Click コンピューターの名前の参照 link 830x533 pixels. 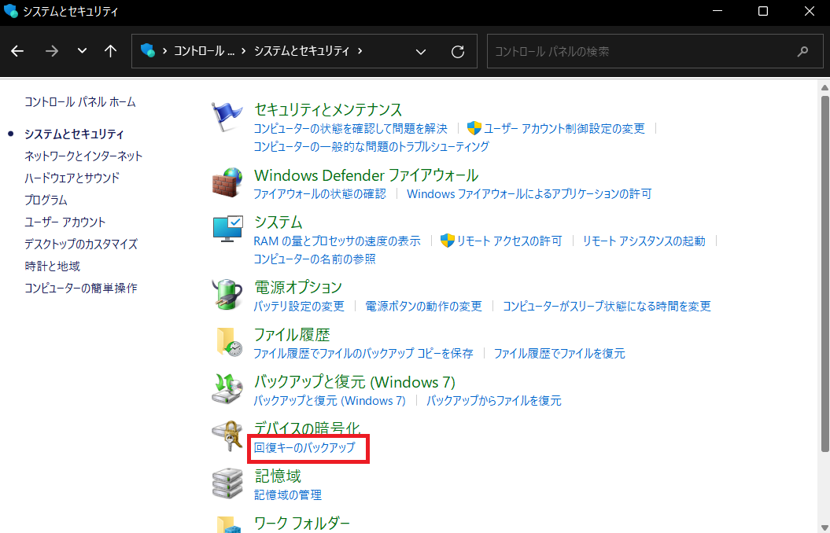click(x=315, y=259)
